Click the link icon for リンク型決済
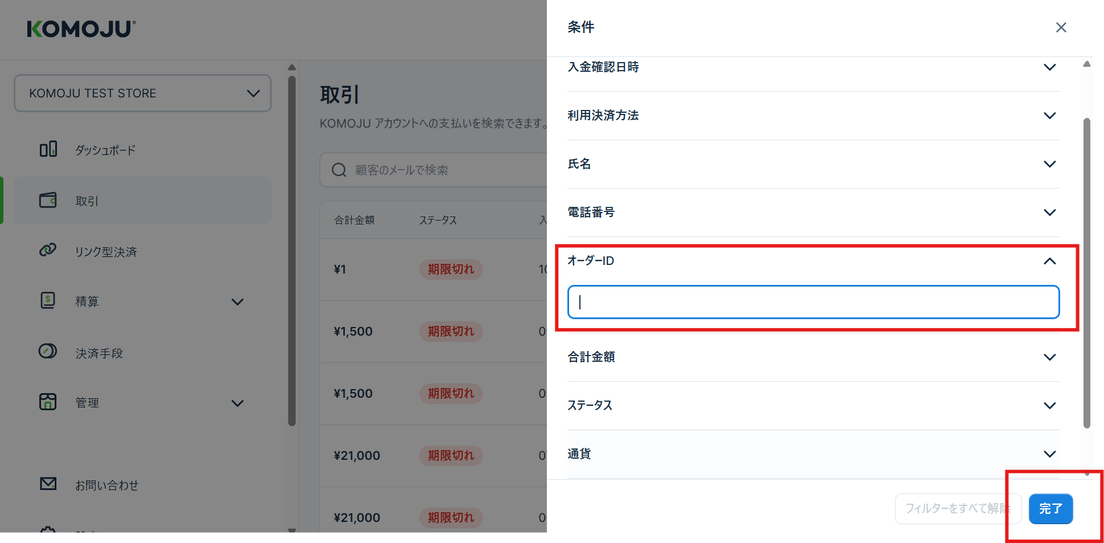 [x=48, y=250]
